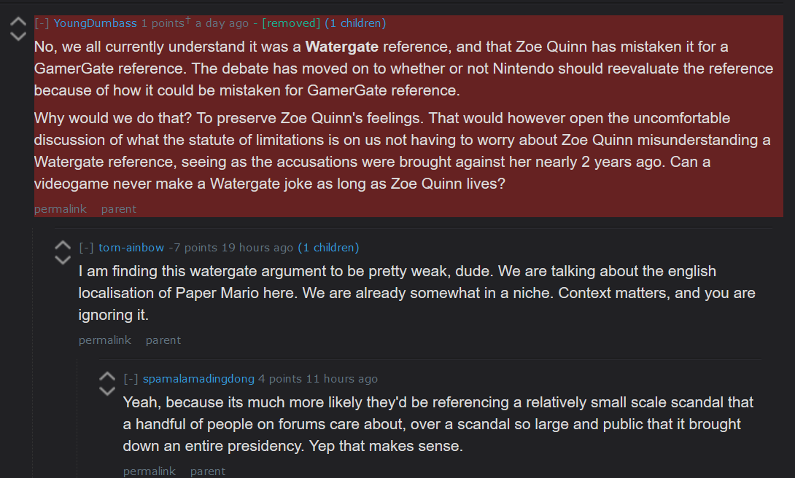Go to parent of YoungDumbass's comment
This screenshot has width=795, height=478.
coord(119,209)
